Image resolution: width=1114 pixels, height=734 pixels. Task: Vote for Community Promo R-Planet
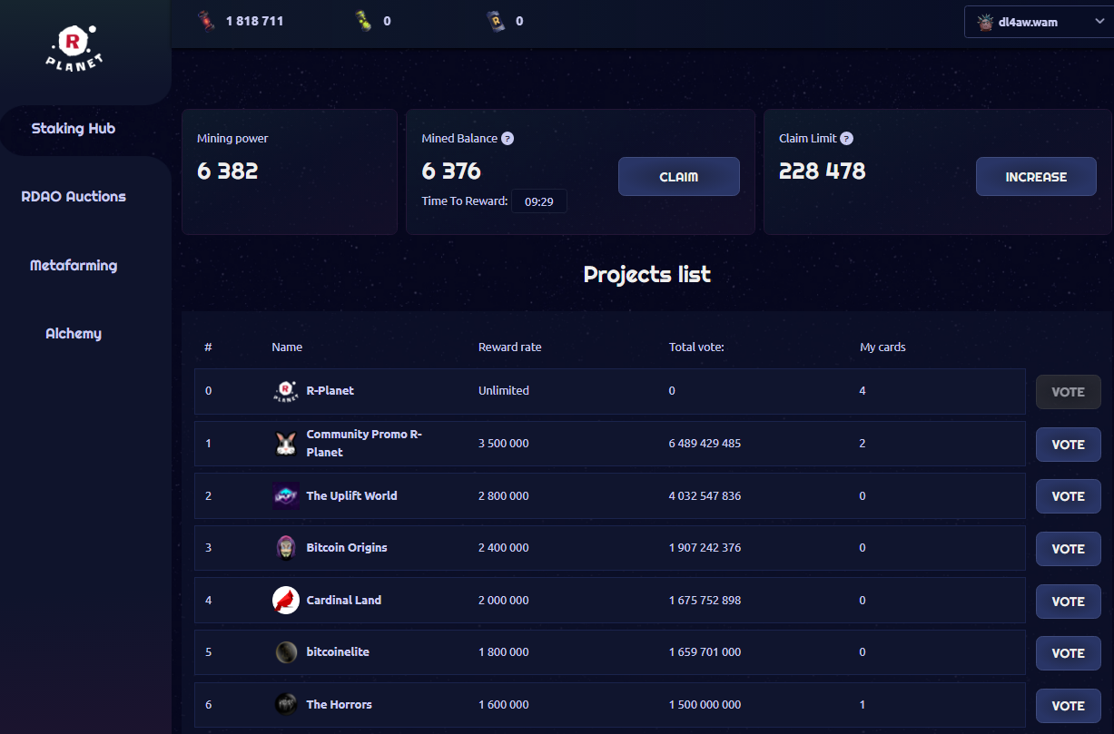[x=1069, y=445]
